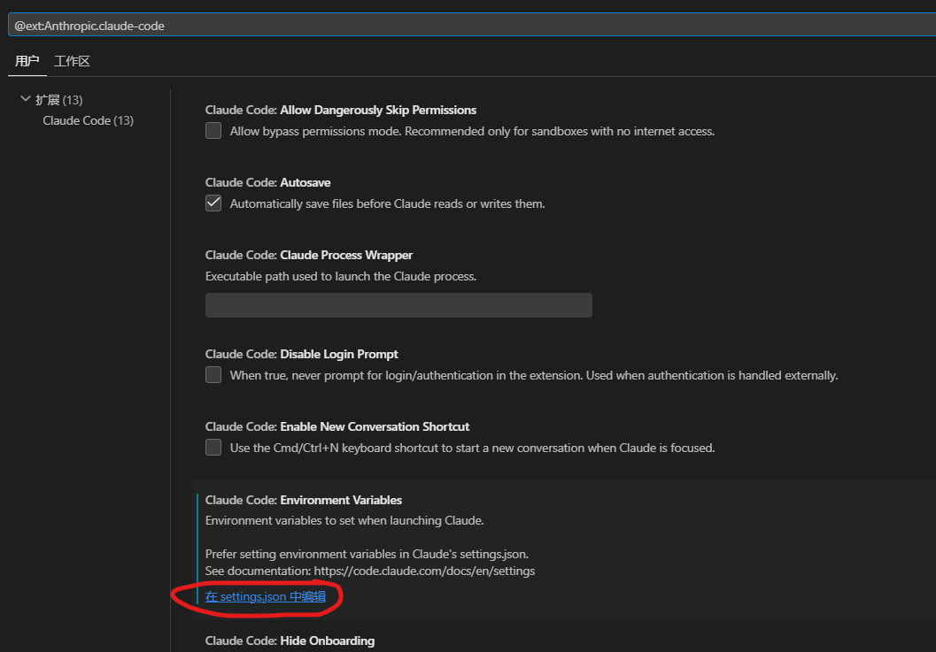
Task: Enable Allow Dangerously Skip Permissions checkbox
Action: tap(213, 131)
